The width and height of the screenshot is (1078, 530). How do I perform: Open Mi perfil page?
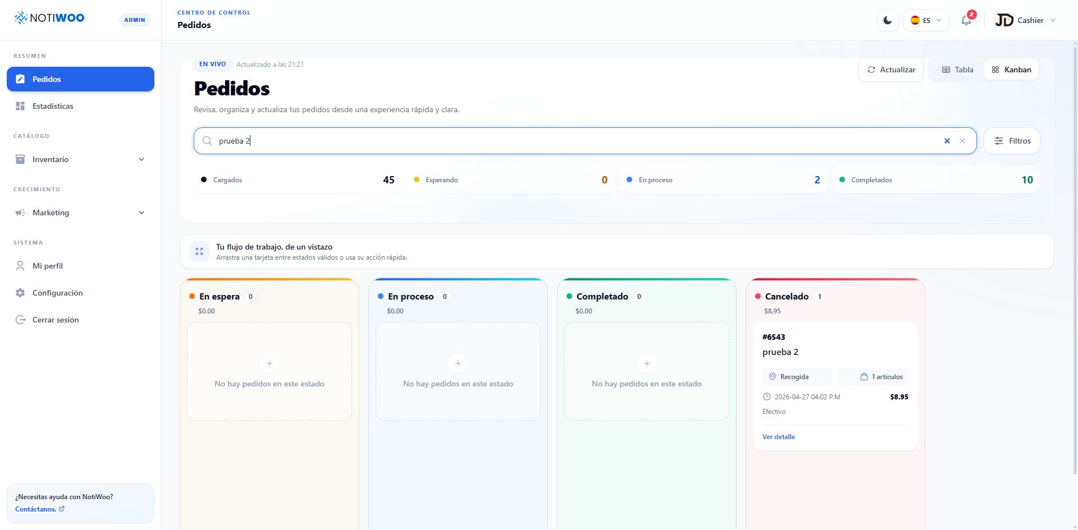click(80, 266)
